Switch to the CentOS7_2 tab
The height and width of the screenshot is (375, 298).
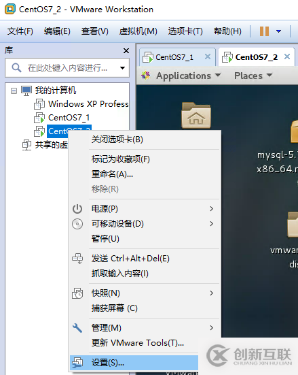click(256, 57)
